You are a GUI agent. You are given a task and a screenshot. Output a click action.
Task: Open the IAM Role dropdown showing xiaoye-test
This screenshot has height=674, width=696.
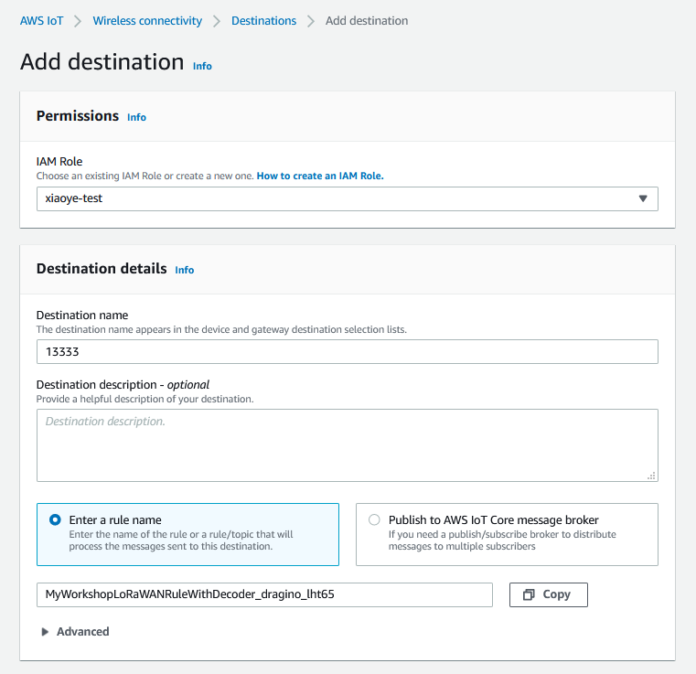pos(348,198)
